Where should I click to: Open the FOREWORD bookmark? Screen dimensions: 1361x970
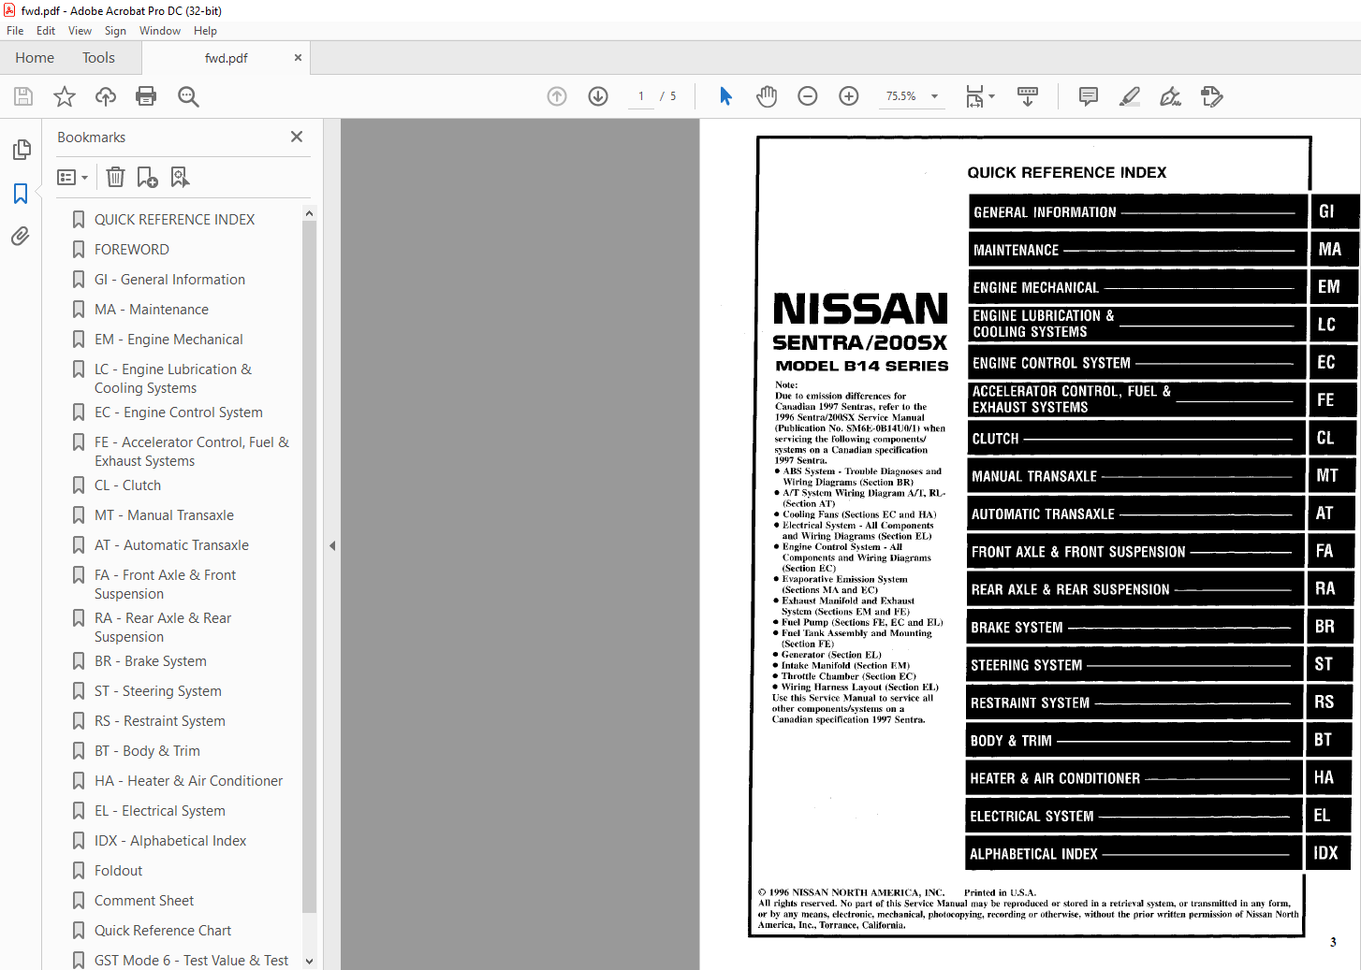[x=132, y=250]
